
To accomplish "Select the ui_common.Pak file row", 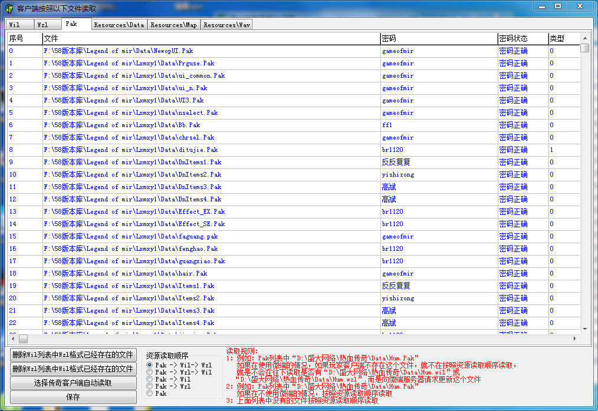I will click(294, 75).
